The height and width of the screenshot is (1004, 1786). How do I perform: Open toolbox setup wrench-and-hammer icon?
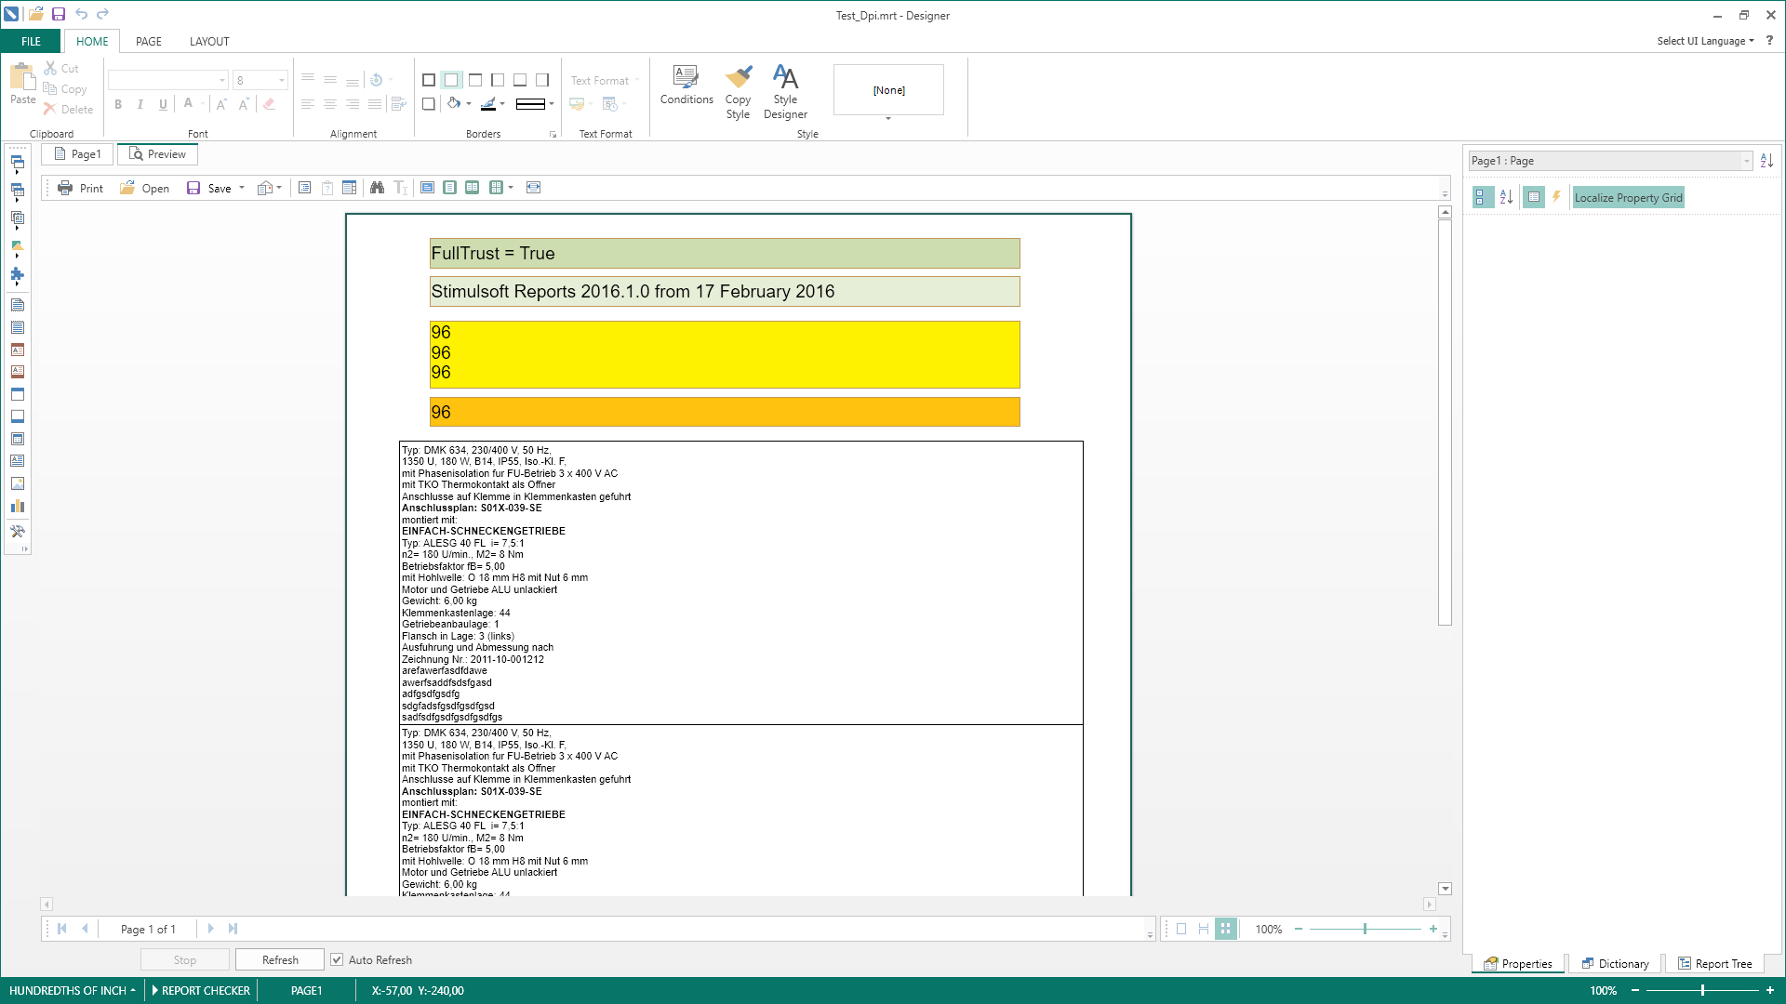point(18,532)
